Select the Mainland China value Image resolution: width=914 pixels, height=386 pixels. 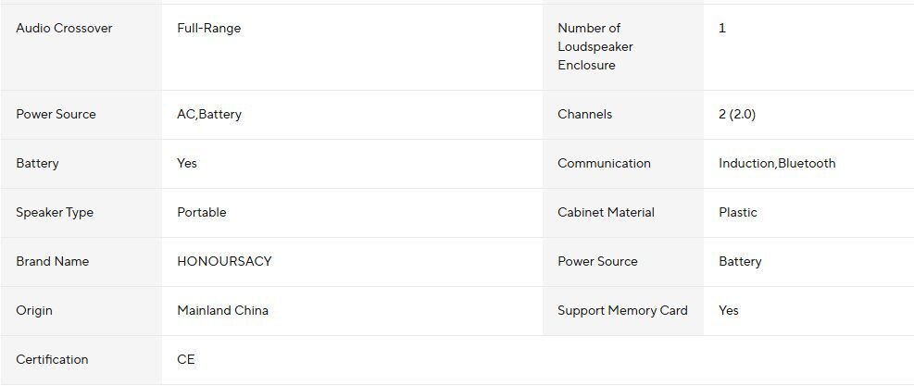point(222,310)
